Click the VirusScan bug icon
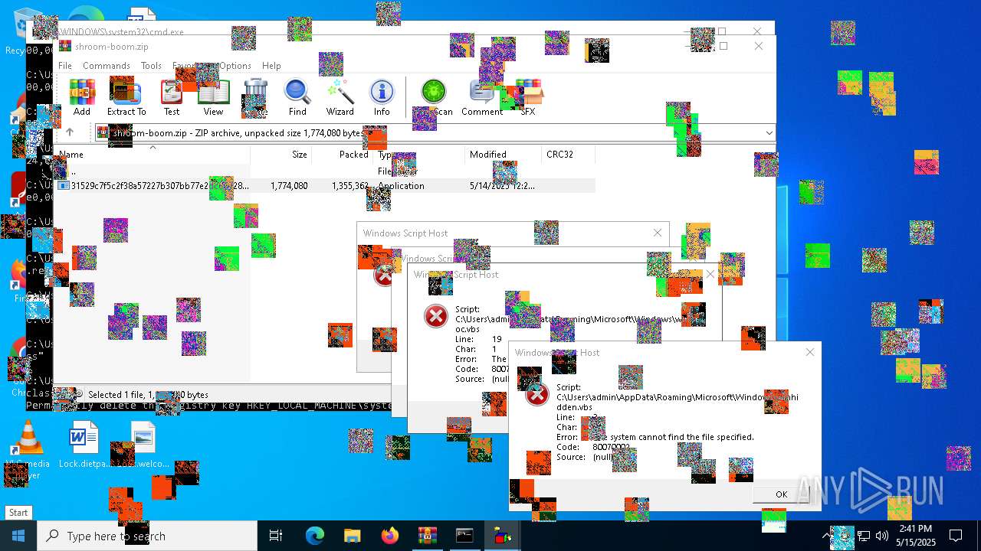The width and height of the screenshot is (981, 551). (x=434, y=97)
